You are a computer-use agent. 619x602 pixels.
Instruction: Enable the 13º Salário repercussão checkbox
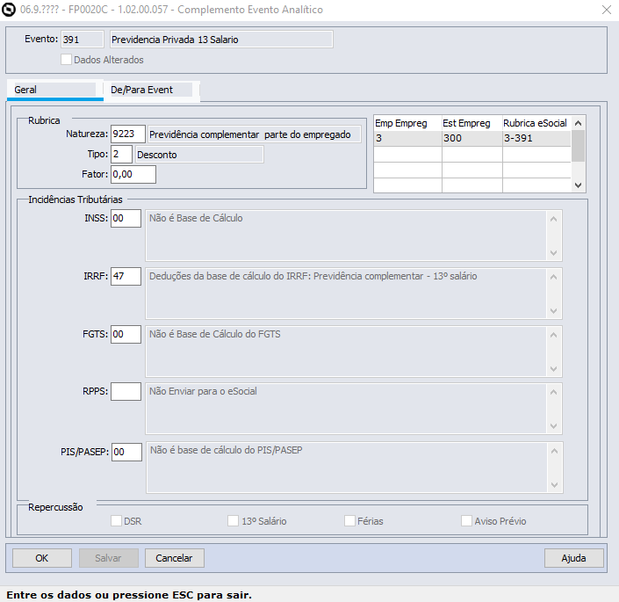pyautogui.click(x=233, y=520)
